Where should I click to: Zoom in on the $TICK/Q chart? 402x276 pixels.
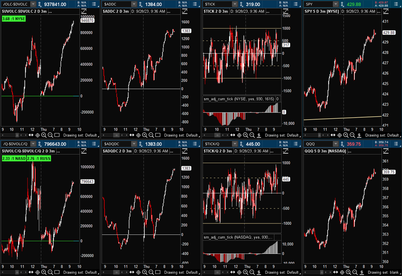pos(246,272)
